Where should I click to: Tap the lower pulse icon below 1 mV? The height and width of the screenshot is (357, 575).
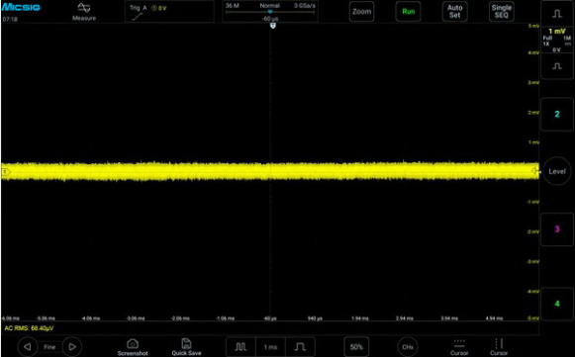pyautogui.click(x=557, y=66)
